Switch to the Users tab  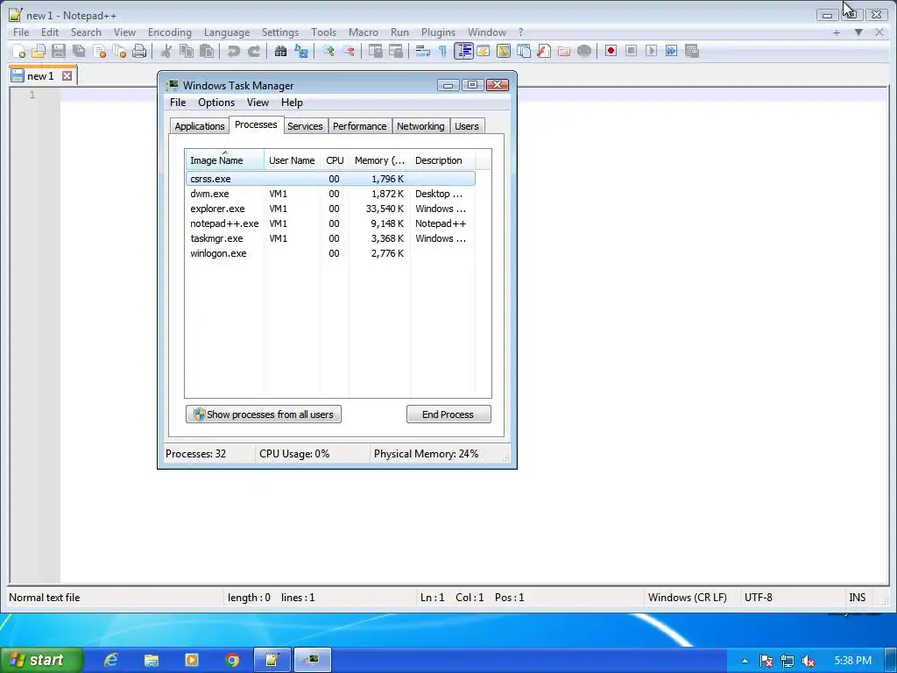coord(467,126)
